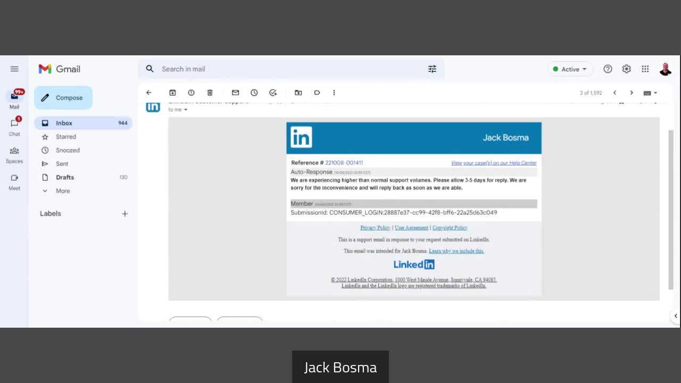Click the SubmissionId text line
The image size is (681, 383).
coord(394,212)
